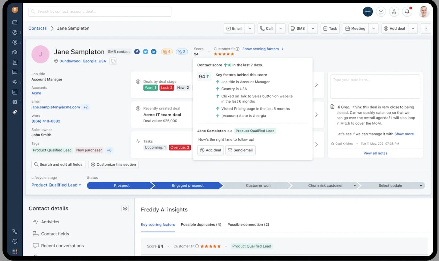Screen dimensions: 439x261
Task: Open the Email dropdown arrow in the toolbar
Action: [250, 28]
